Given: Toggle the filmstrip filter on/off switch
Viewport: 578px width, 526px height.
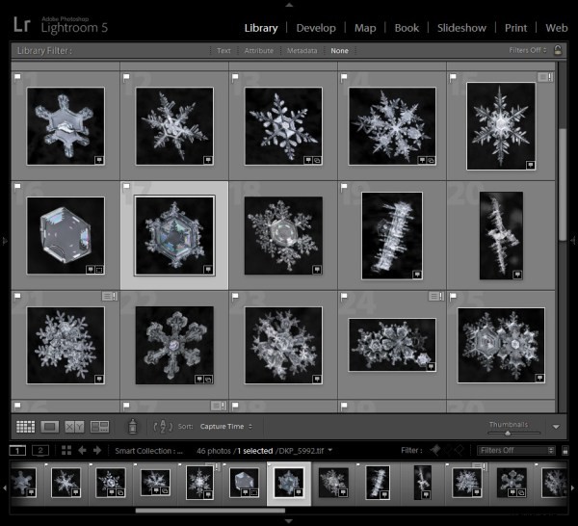Looking at the screenshot, I should click(565, 451).
